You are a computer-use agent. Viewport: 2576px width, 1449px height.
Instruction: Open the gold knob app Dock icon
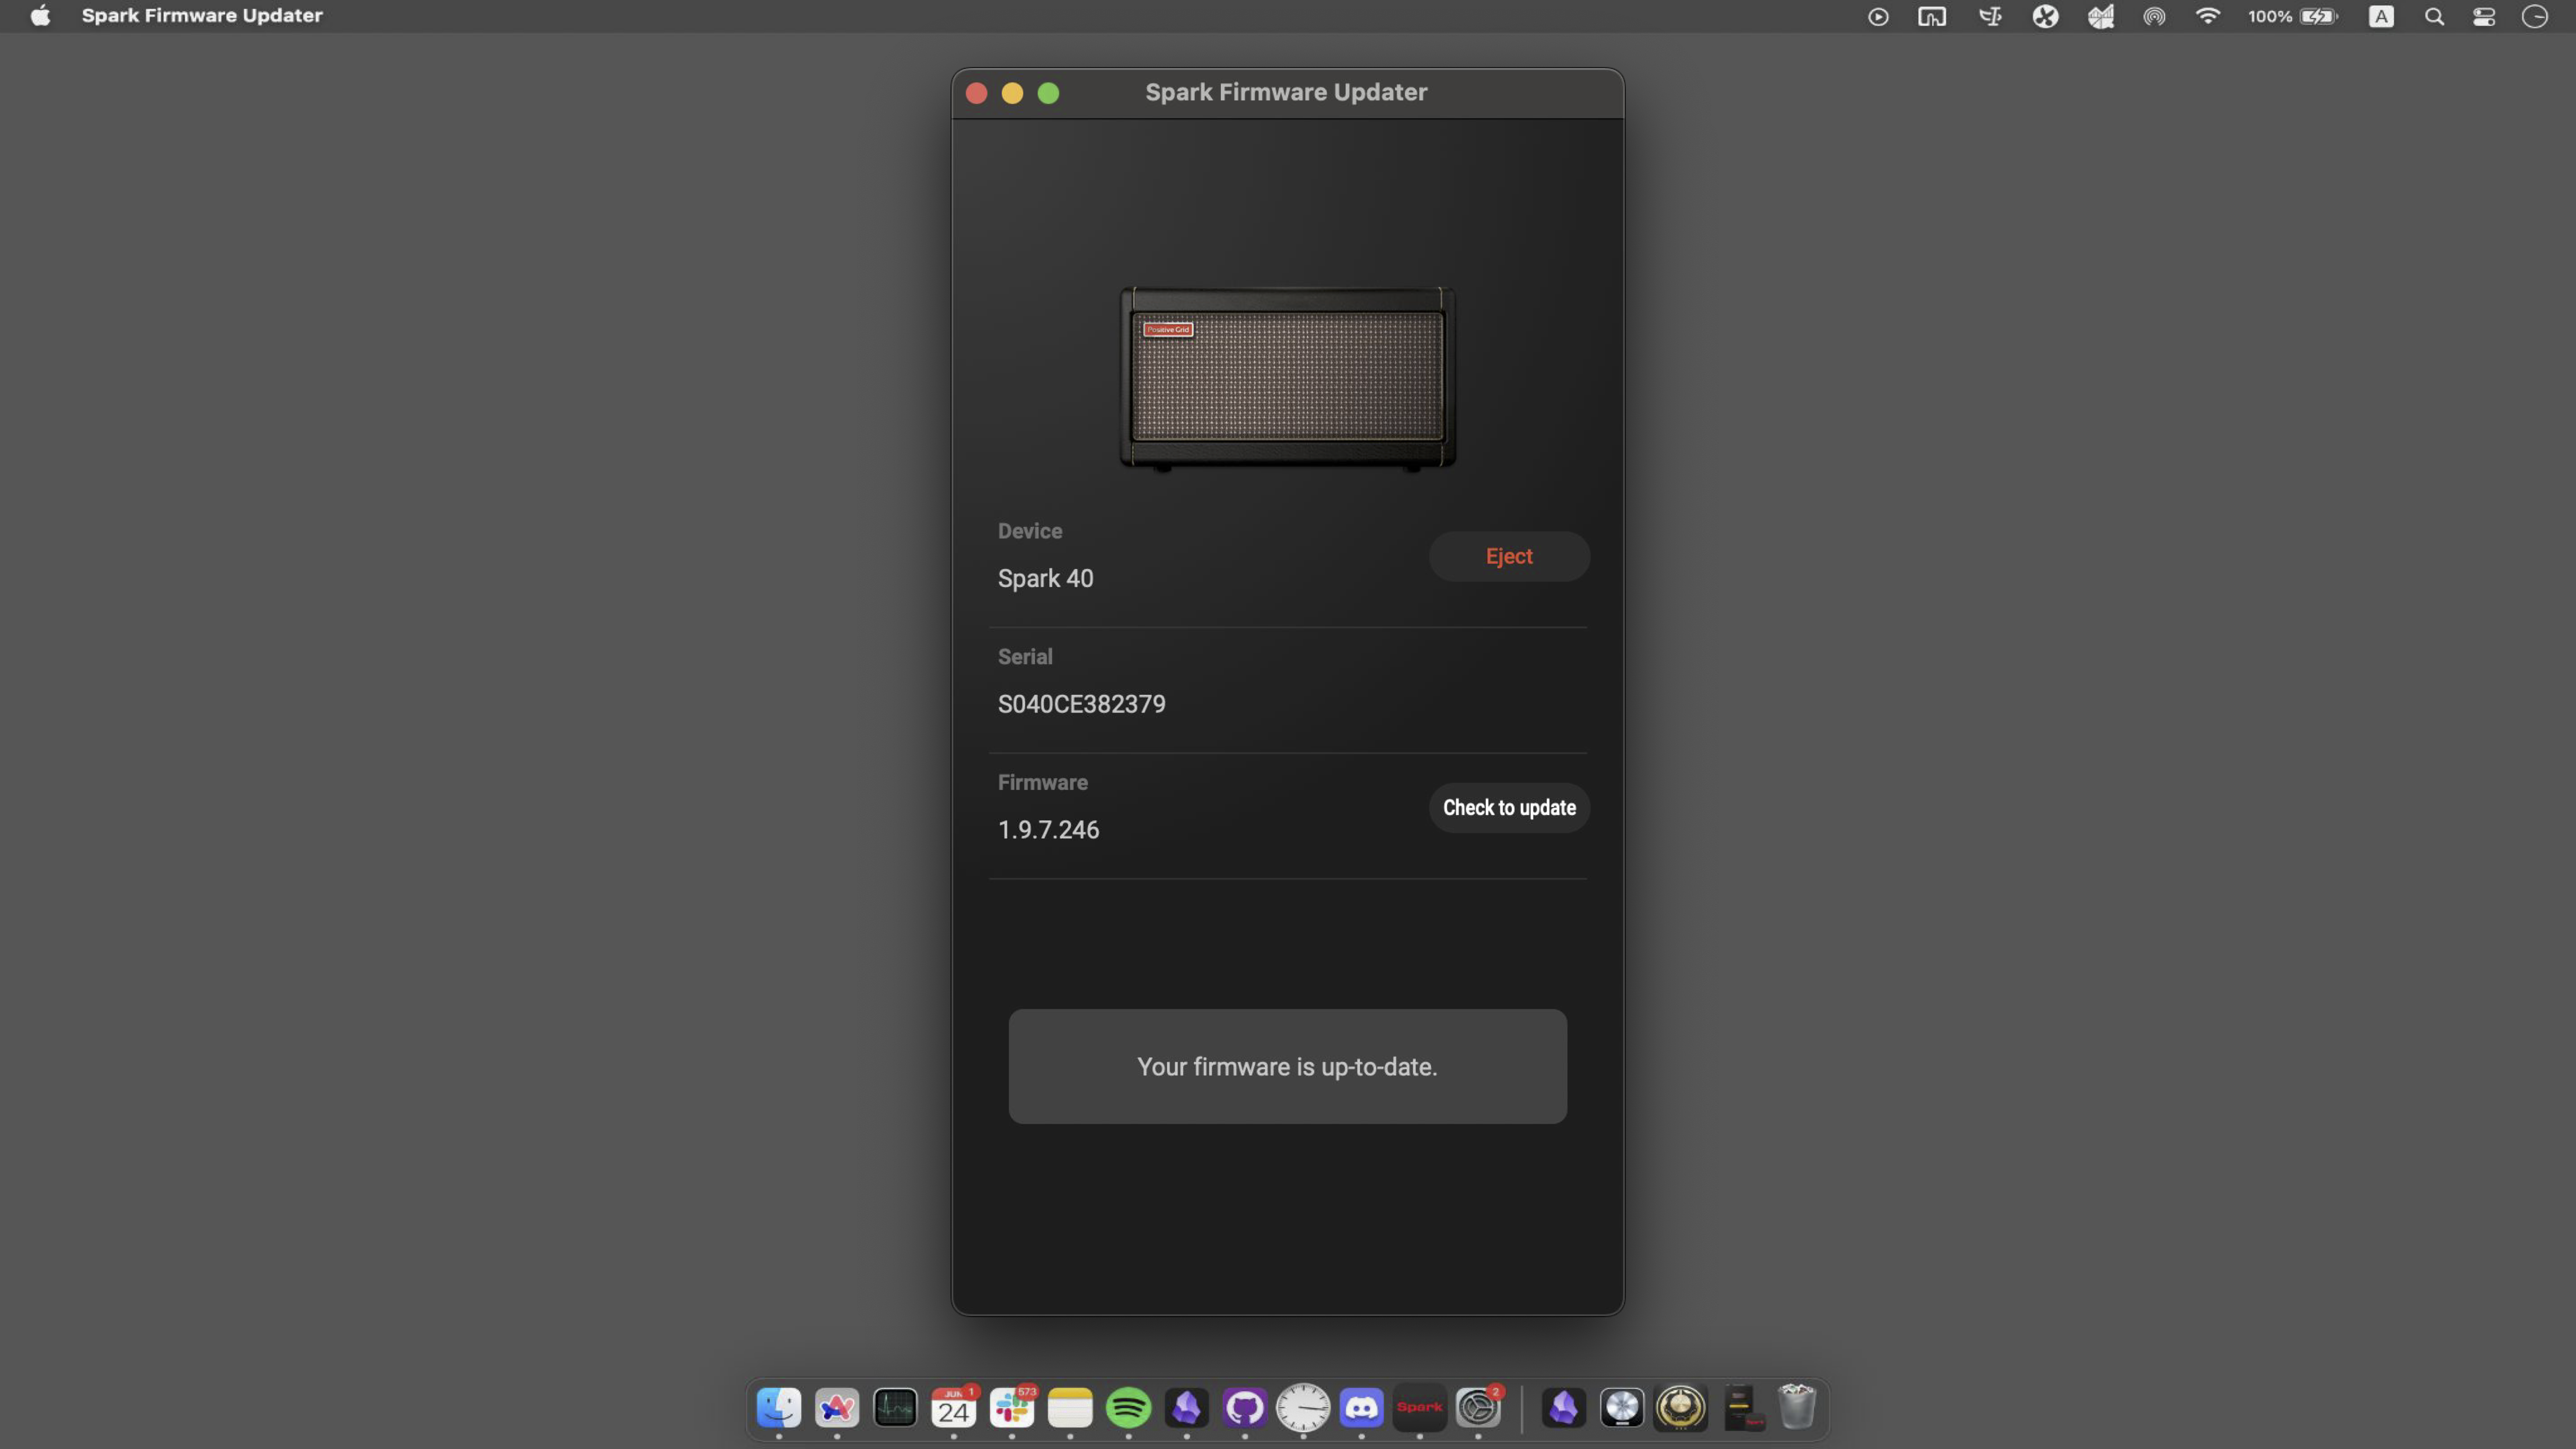click(x=1681, y=1408)
